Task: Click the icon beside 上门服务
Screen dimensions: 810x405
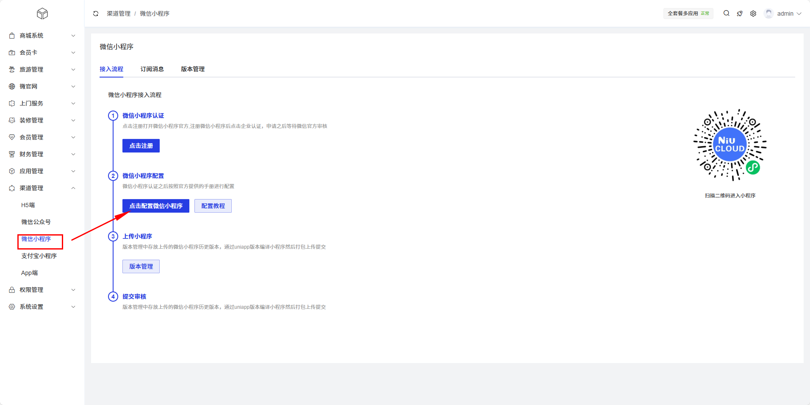Action: click(x=12, y=103)
